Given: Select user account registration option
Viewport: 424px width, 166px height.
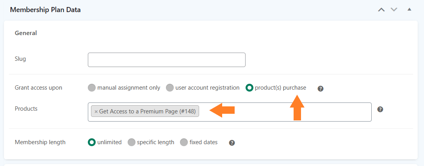Looking at the screenshot, I should [170, 88].
